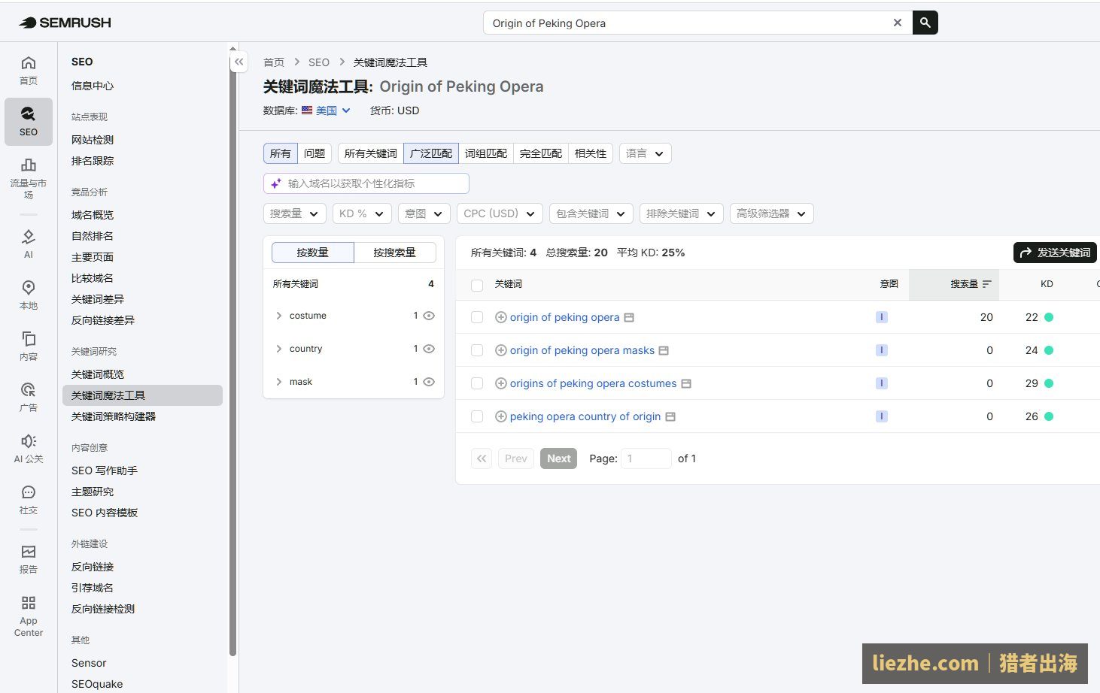
Task: Open 关键词概览 in the side menu
Action: coord(98,374)
